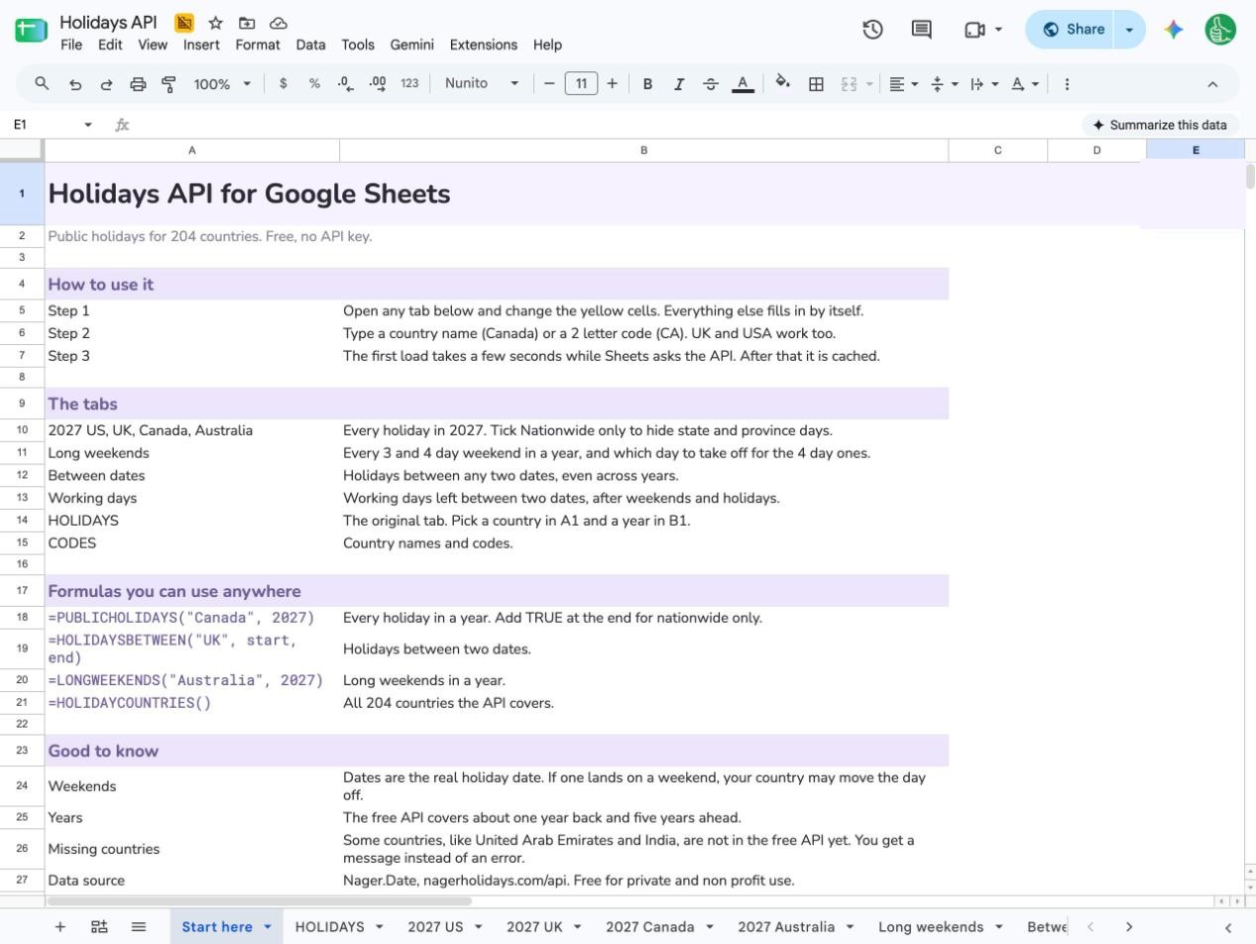The height and width of the screenshot is (944, 1256).
Task: Increase font size plus button
Action: click(x=612, y=83)
